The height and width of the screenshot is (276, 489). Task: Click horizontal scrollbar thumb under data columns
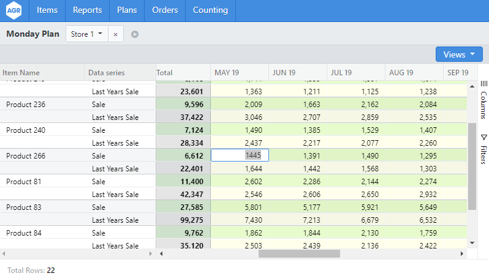(299, 253)
